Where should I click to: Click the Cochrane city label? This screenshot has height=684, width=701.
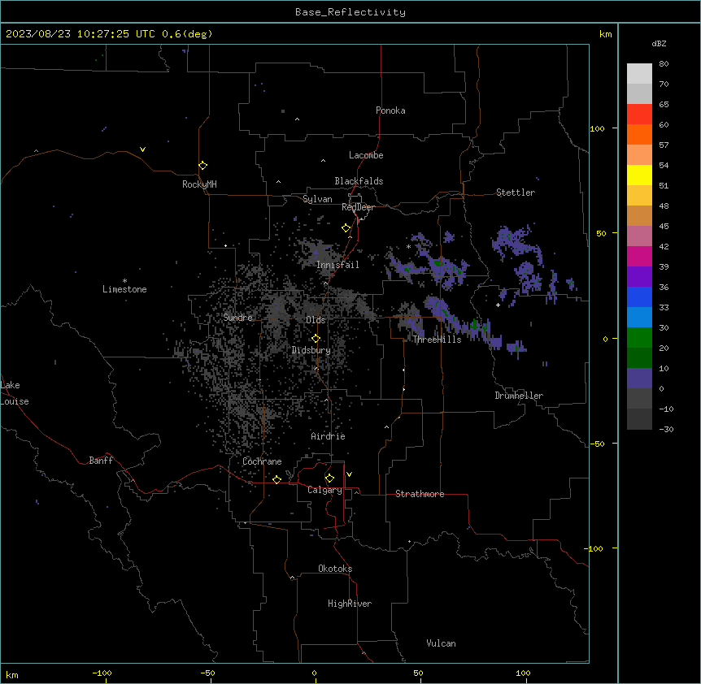pos(262,461)
